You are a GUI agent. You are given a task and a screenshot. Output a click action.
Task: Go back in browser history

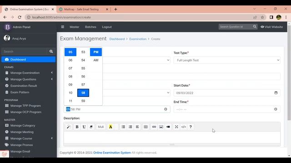[5, 17]
